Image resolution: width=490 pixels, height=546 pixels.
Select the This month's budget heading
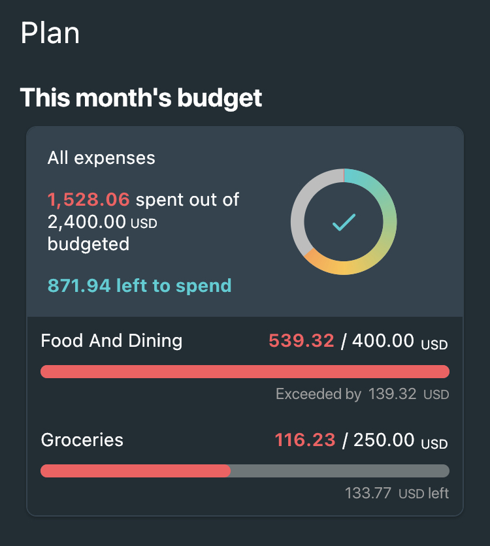pos(141,97)
